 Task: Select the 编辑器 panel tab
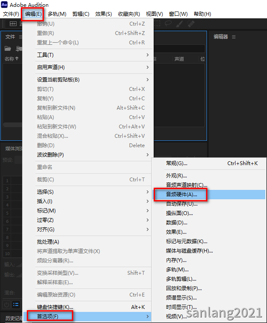click(221, 37)
